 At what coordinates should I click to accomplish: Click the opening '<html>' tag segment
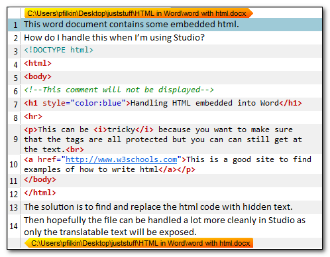pyautogui.click(x=38, y=63)
